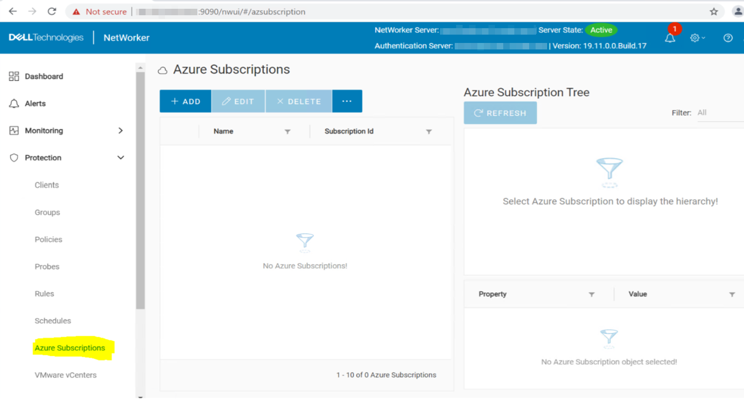Reload the page in the browser
The image size is (744, 399).
[x=52, y=12]
